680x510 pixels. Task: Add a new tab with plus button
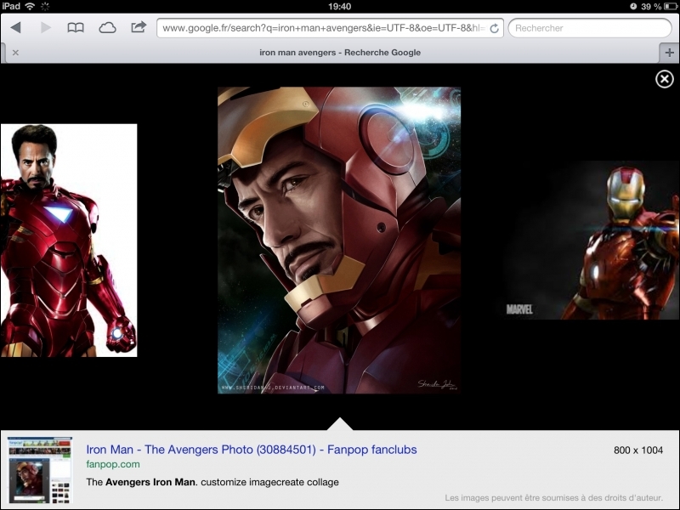[669, 53]
